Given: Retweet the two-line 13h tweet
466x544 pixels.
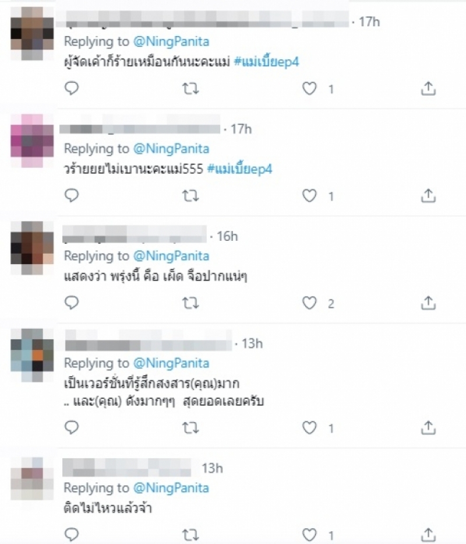Looking at the screenshot, I should tap(190, 428).
